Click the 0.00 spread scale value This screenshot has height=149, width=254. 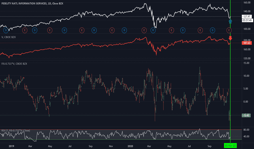point(246,102)
